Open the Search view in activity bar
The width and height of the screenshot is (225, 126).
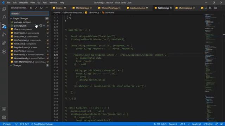tap(4, 17)
